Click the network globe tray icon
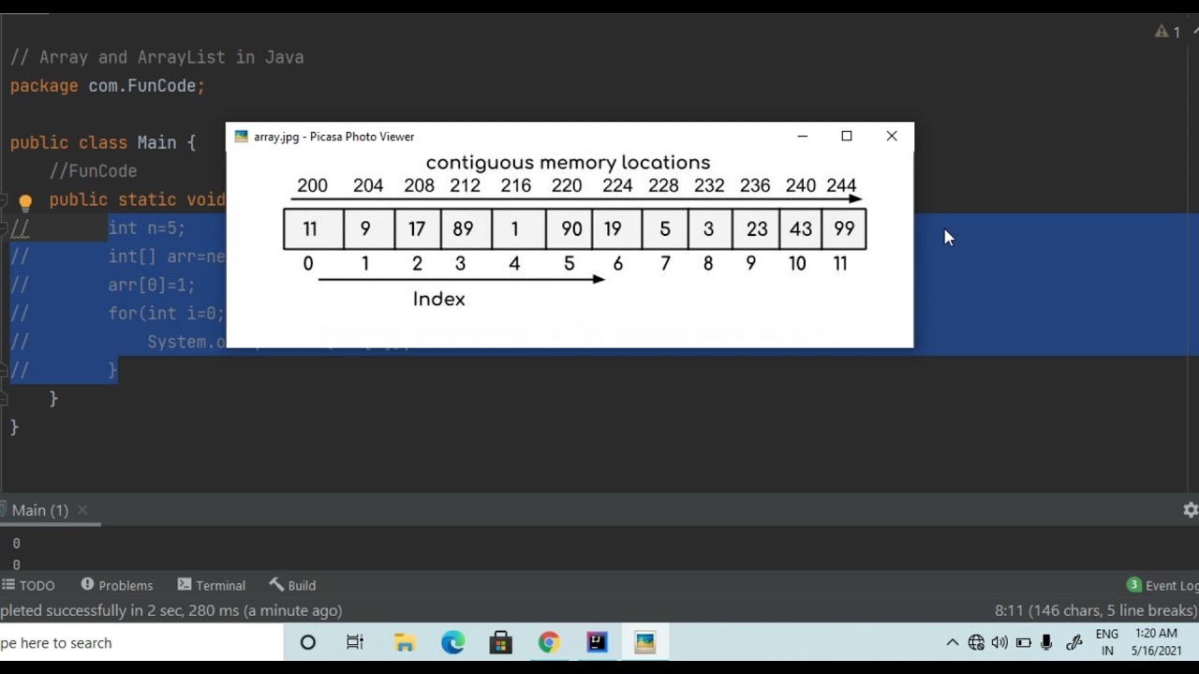This screenshot has width=1199, height=674. tap(976, 643)
